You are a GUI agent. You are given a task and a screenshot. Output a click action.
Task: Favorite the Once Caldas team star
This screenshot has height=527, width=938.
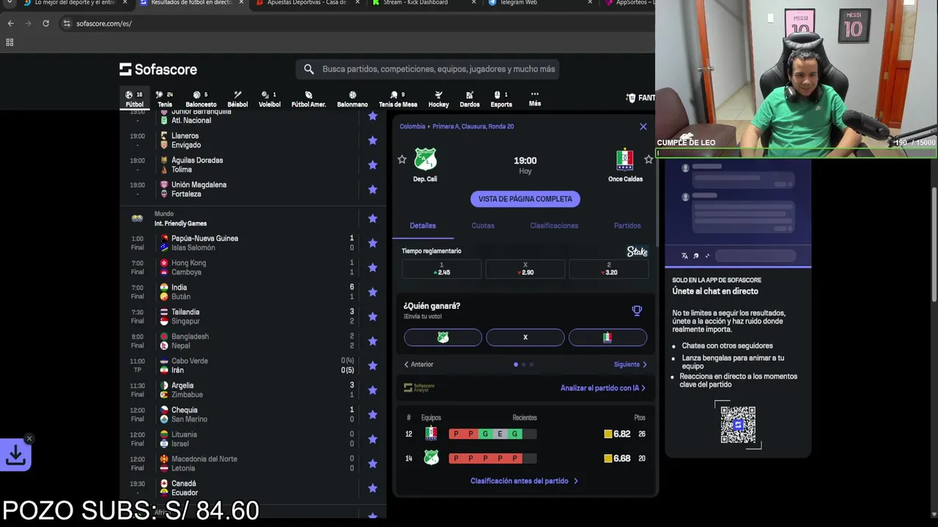coord(649,160)
